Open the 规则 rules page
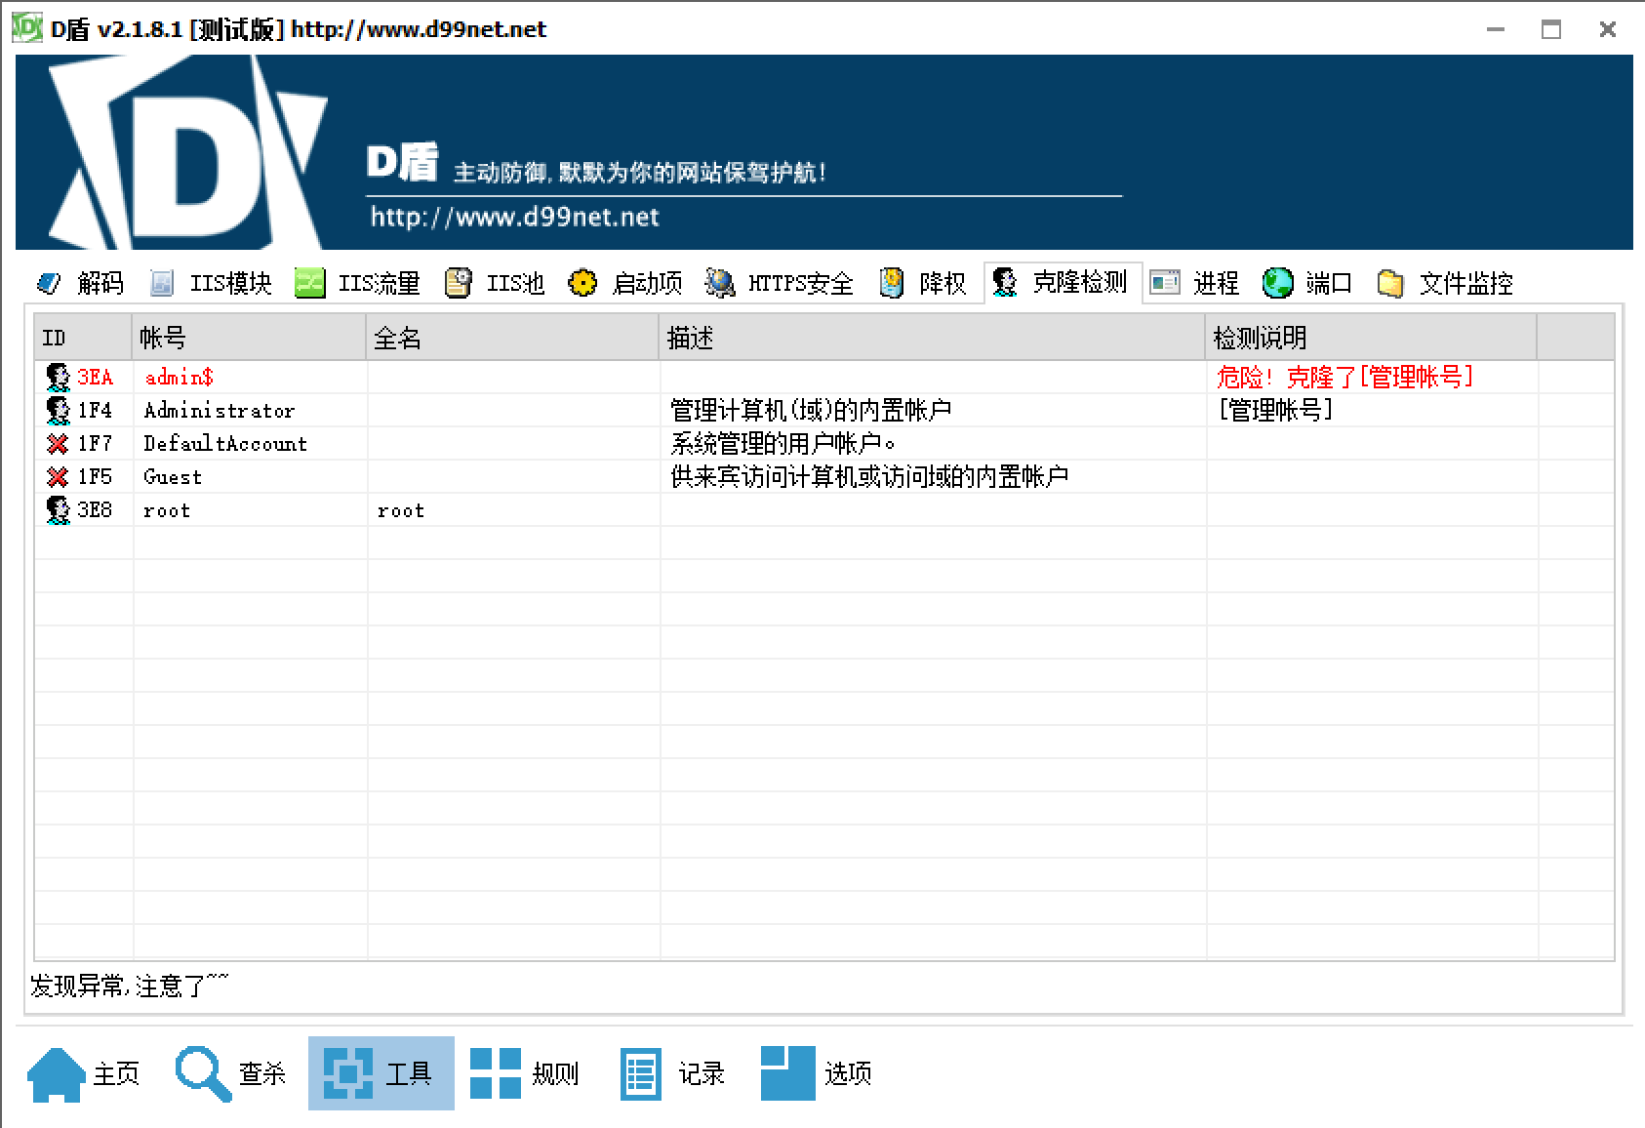1645x1128 pixels. 525,1073
